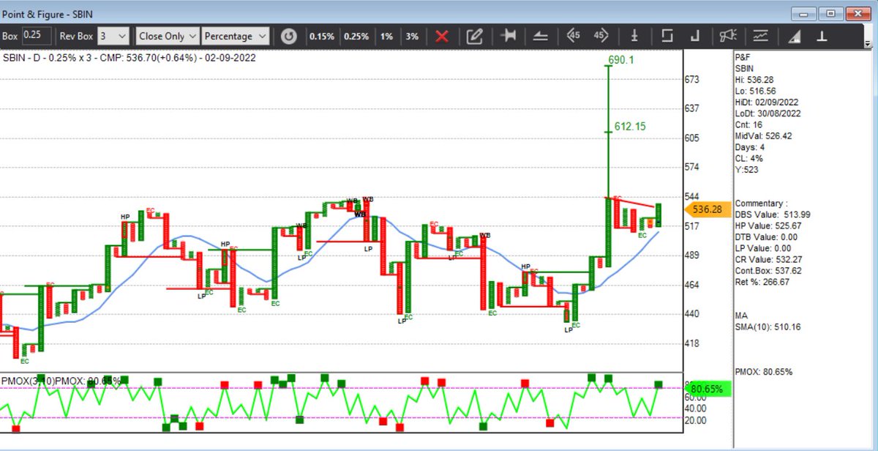Click the red X delete icon
The image size is (878, 451).
tap(441, 36)
